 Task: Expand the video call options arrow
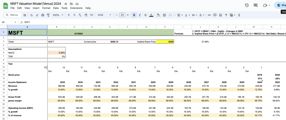269,5
